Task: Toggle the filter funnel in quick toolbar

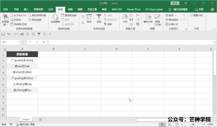Action: (x=39, y=34)
